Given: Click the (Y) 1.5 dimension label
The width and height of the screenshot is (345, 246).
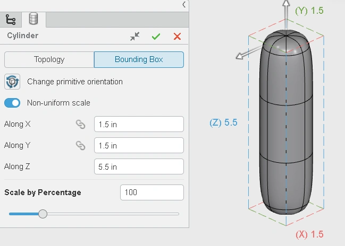Looking at the screenshot, I should tap(309, 11).
